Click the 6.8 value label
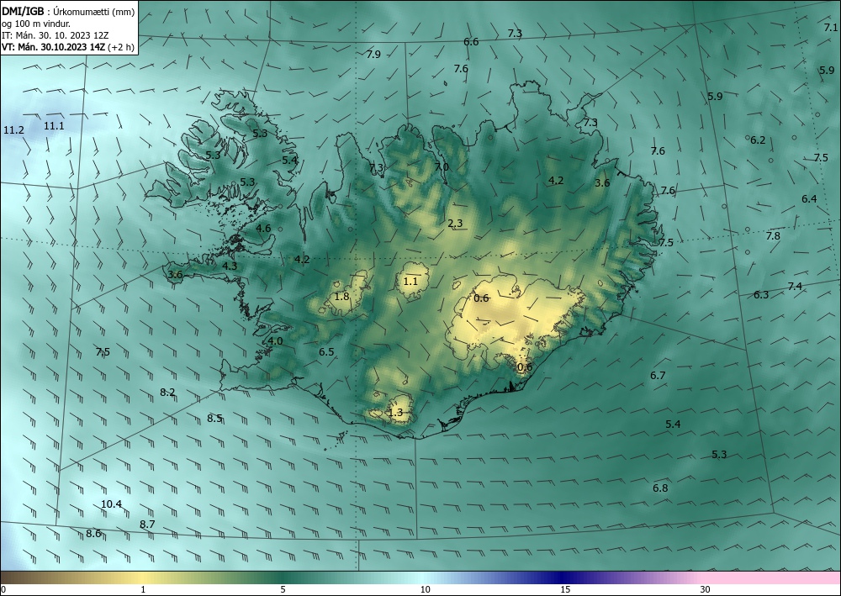841x596 pixels. pos(660,488)
